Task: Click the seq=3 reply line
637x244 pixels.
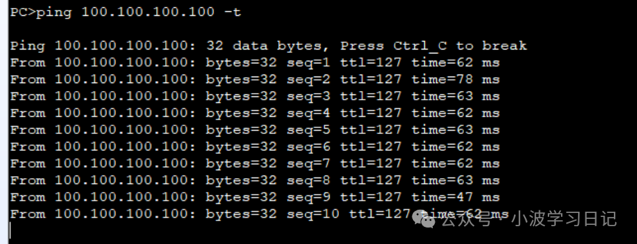Action: 254,96
